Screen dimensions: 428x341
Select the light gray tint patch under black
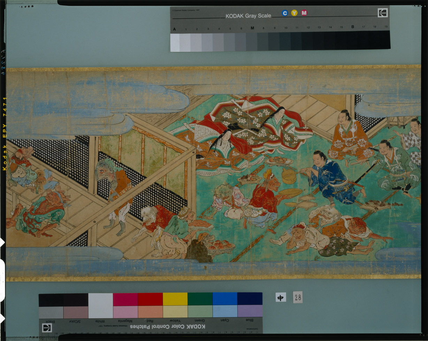point(51,312)
